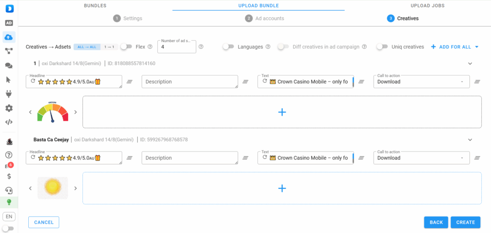Show previous creative beside sun thumbnail
This screenshot has height=233, width=491.
30,188
